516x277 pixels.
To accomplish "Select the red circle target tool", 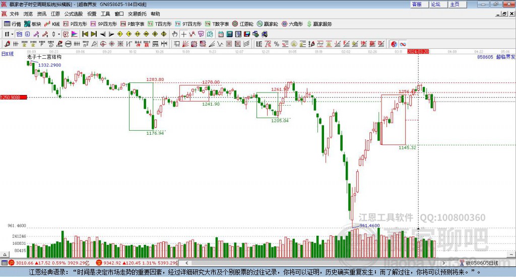I will pyautogui.click(x=103, y=44).
